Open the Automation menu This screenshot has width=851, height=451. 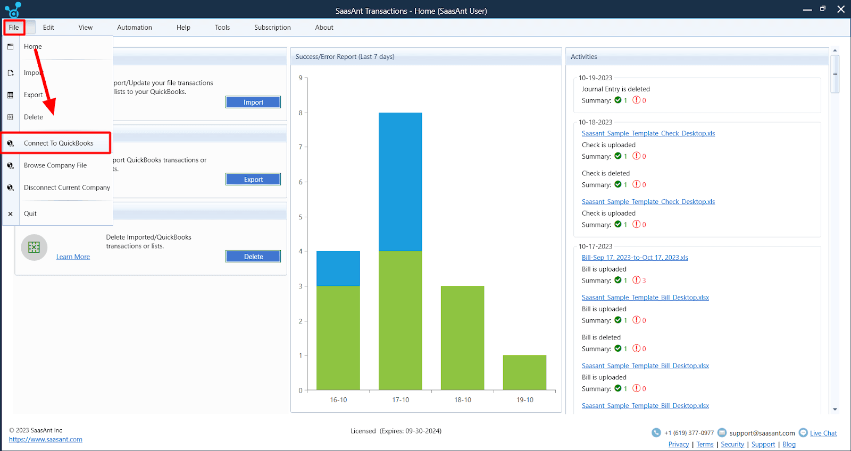click(135, 28)
